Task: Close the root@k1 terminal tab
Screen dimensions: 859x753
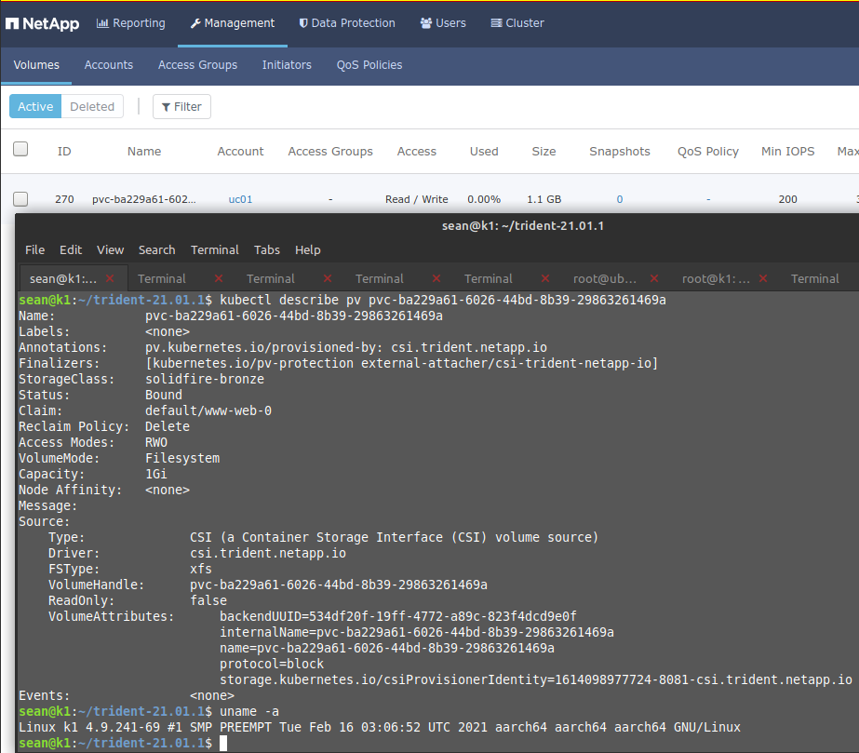Action: coord(763,278)
